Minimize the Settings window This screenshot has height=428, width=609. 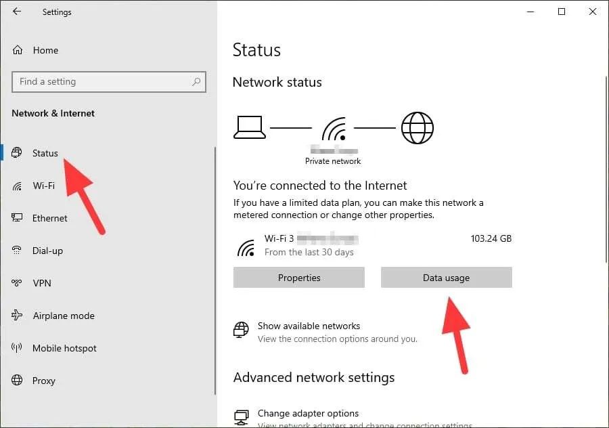pyautogui.click(x=530, y=12)
